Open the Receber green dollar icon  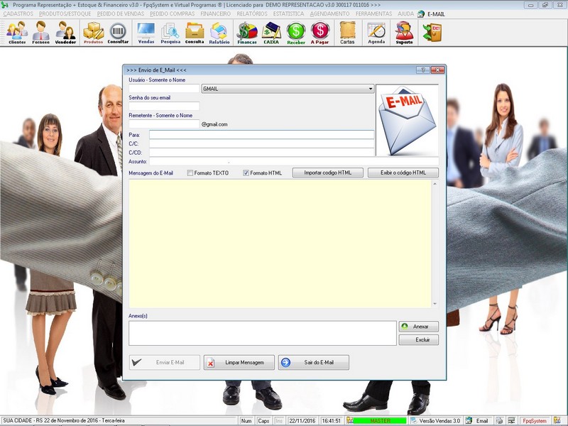click(x=296, y=33)
